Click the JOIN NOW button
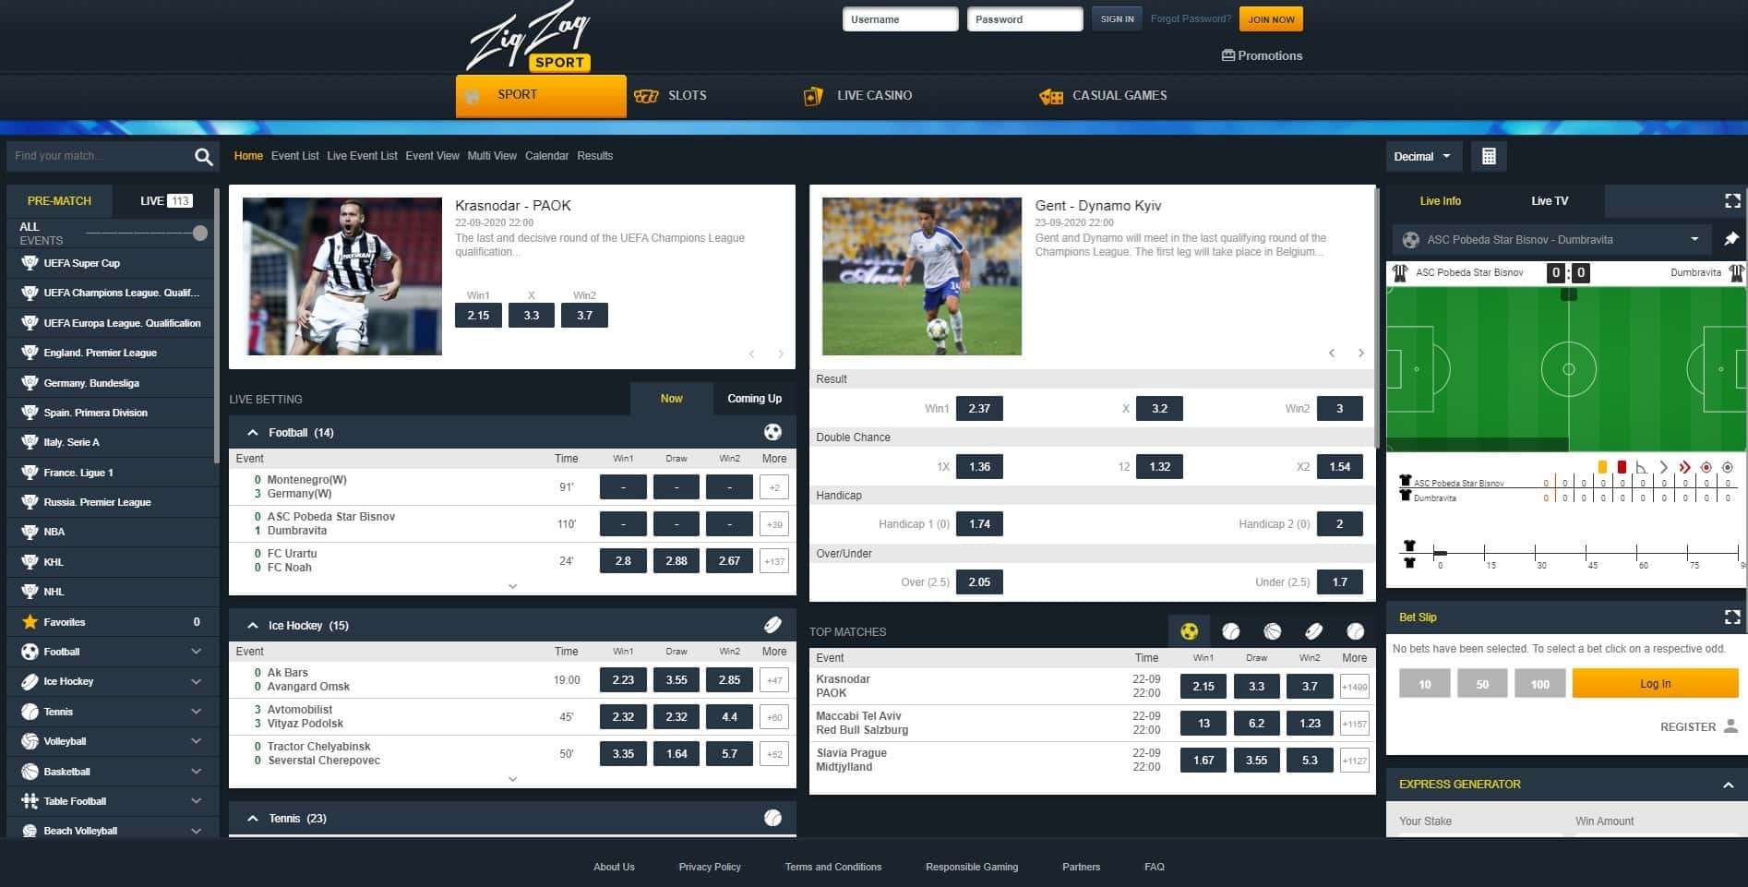 pyautogui.click(x=1271, y=19)
